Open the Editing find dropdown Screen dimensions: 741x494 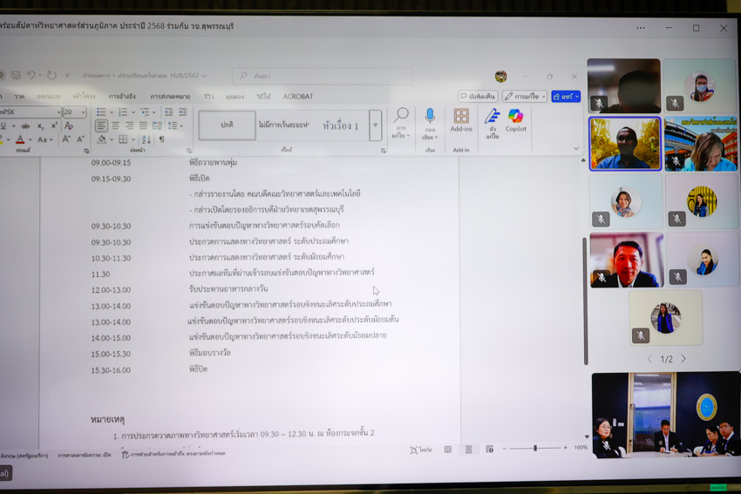click(401, 124)
